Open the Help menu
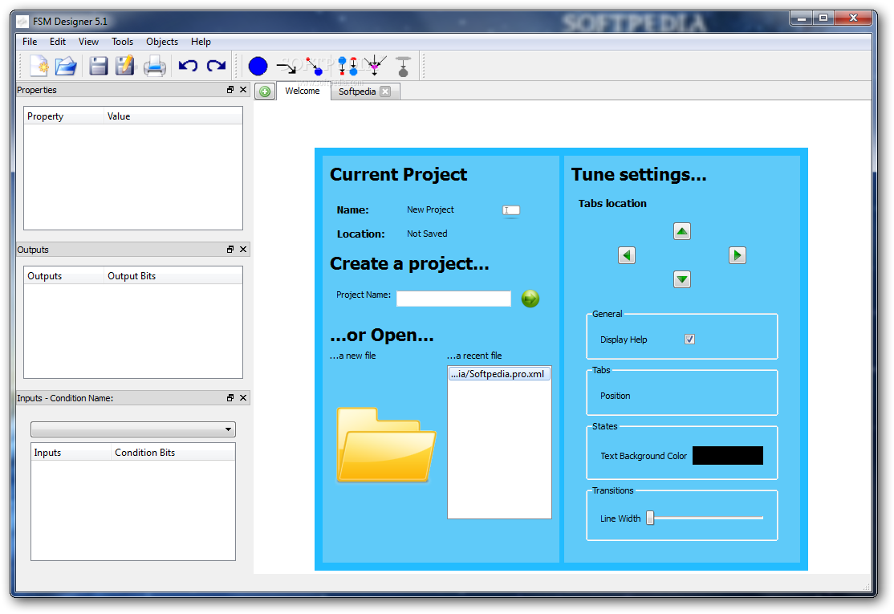The width and height of the screenshot is (894, 614). pos(201,42)
